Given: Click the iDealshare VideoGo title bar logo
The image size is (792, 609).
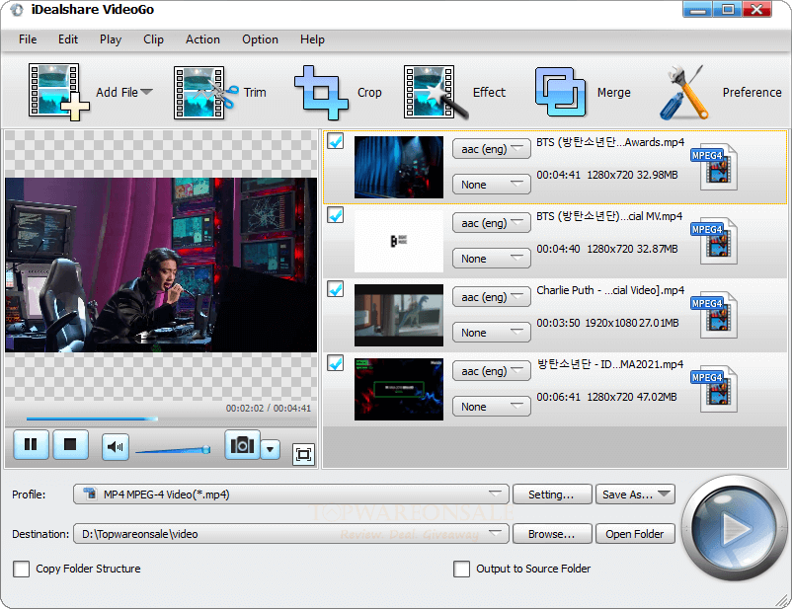Looking at the screenshot, I should pos(17,10).
